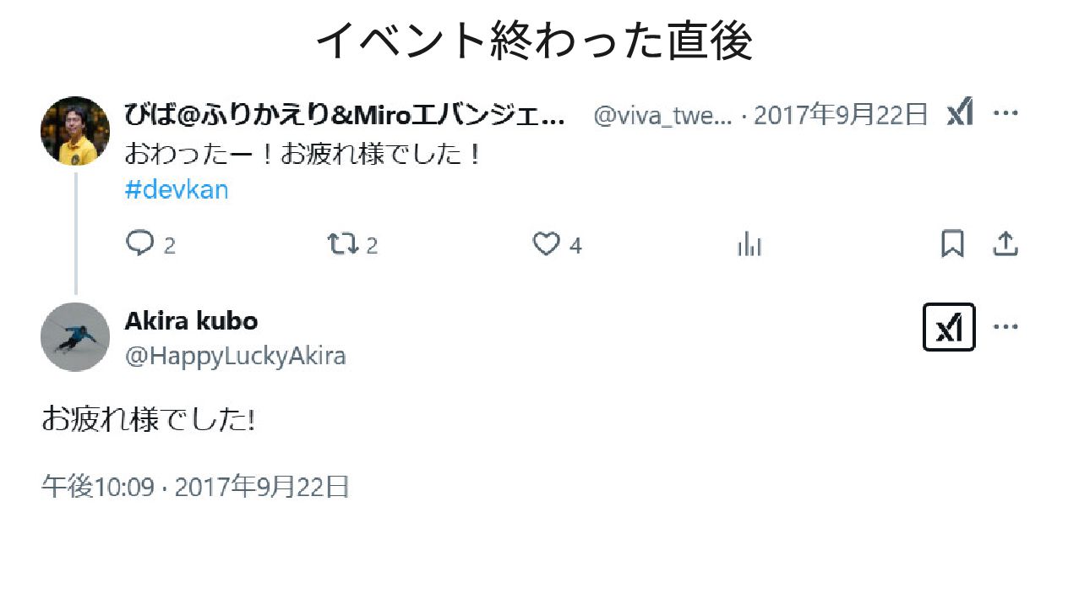View the tweet analytics bar chart icon
The height and width of the screenshot is (600, 1068).
tap(749, 244)
